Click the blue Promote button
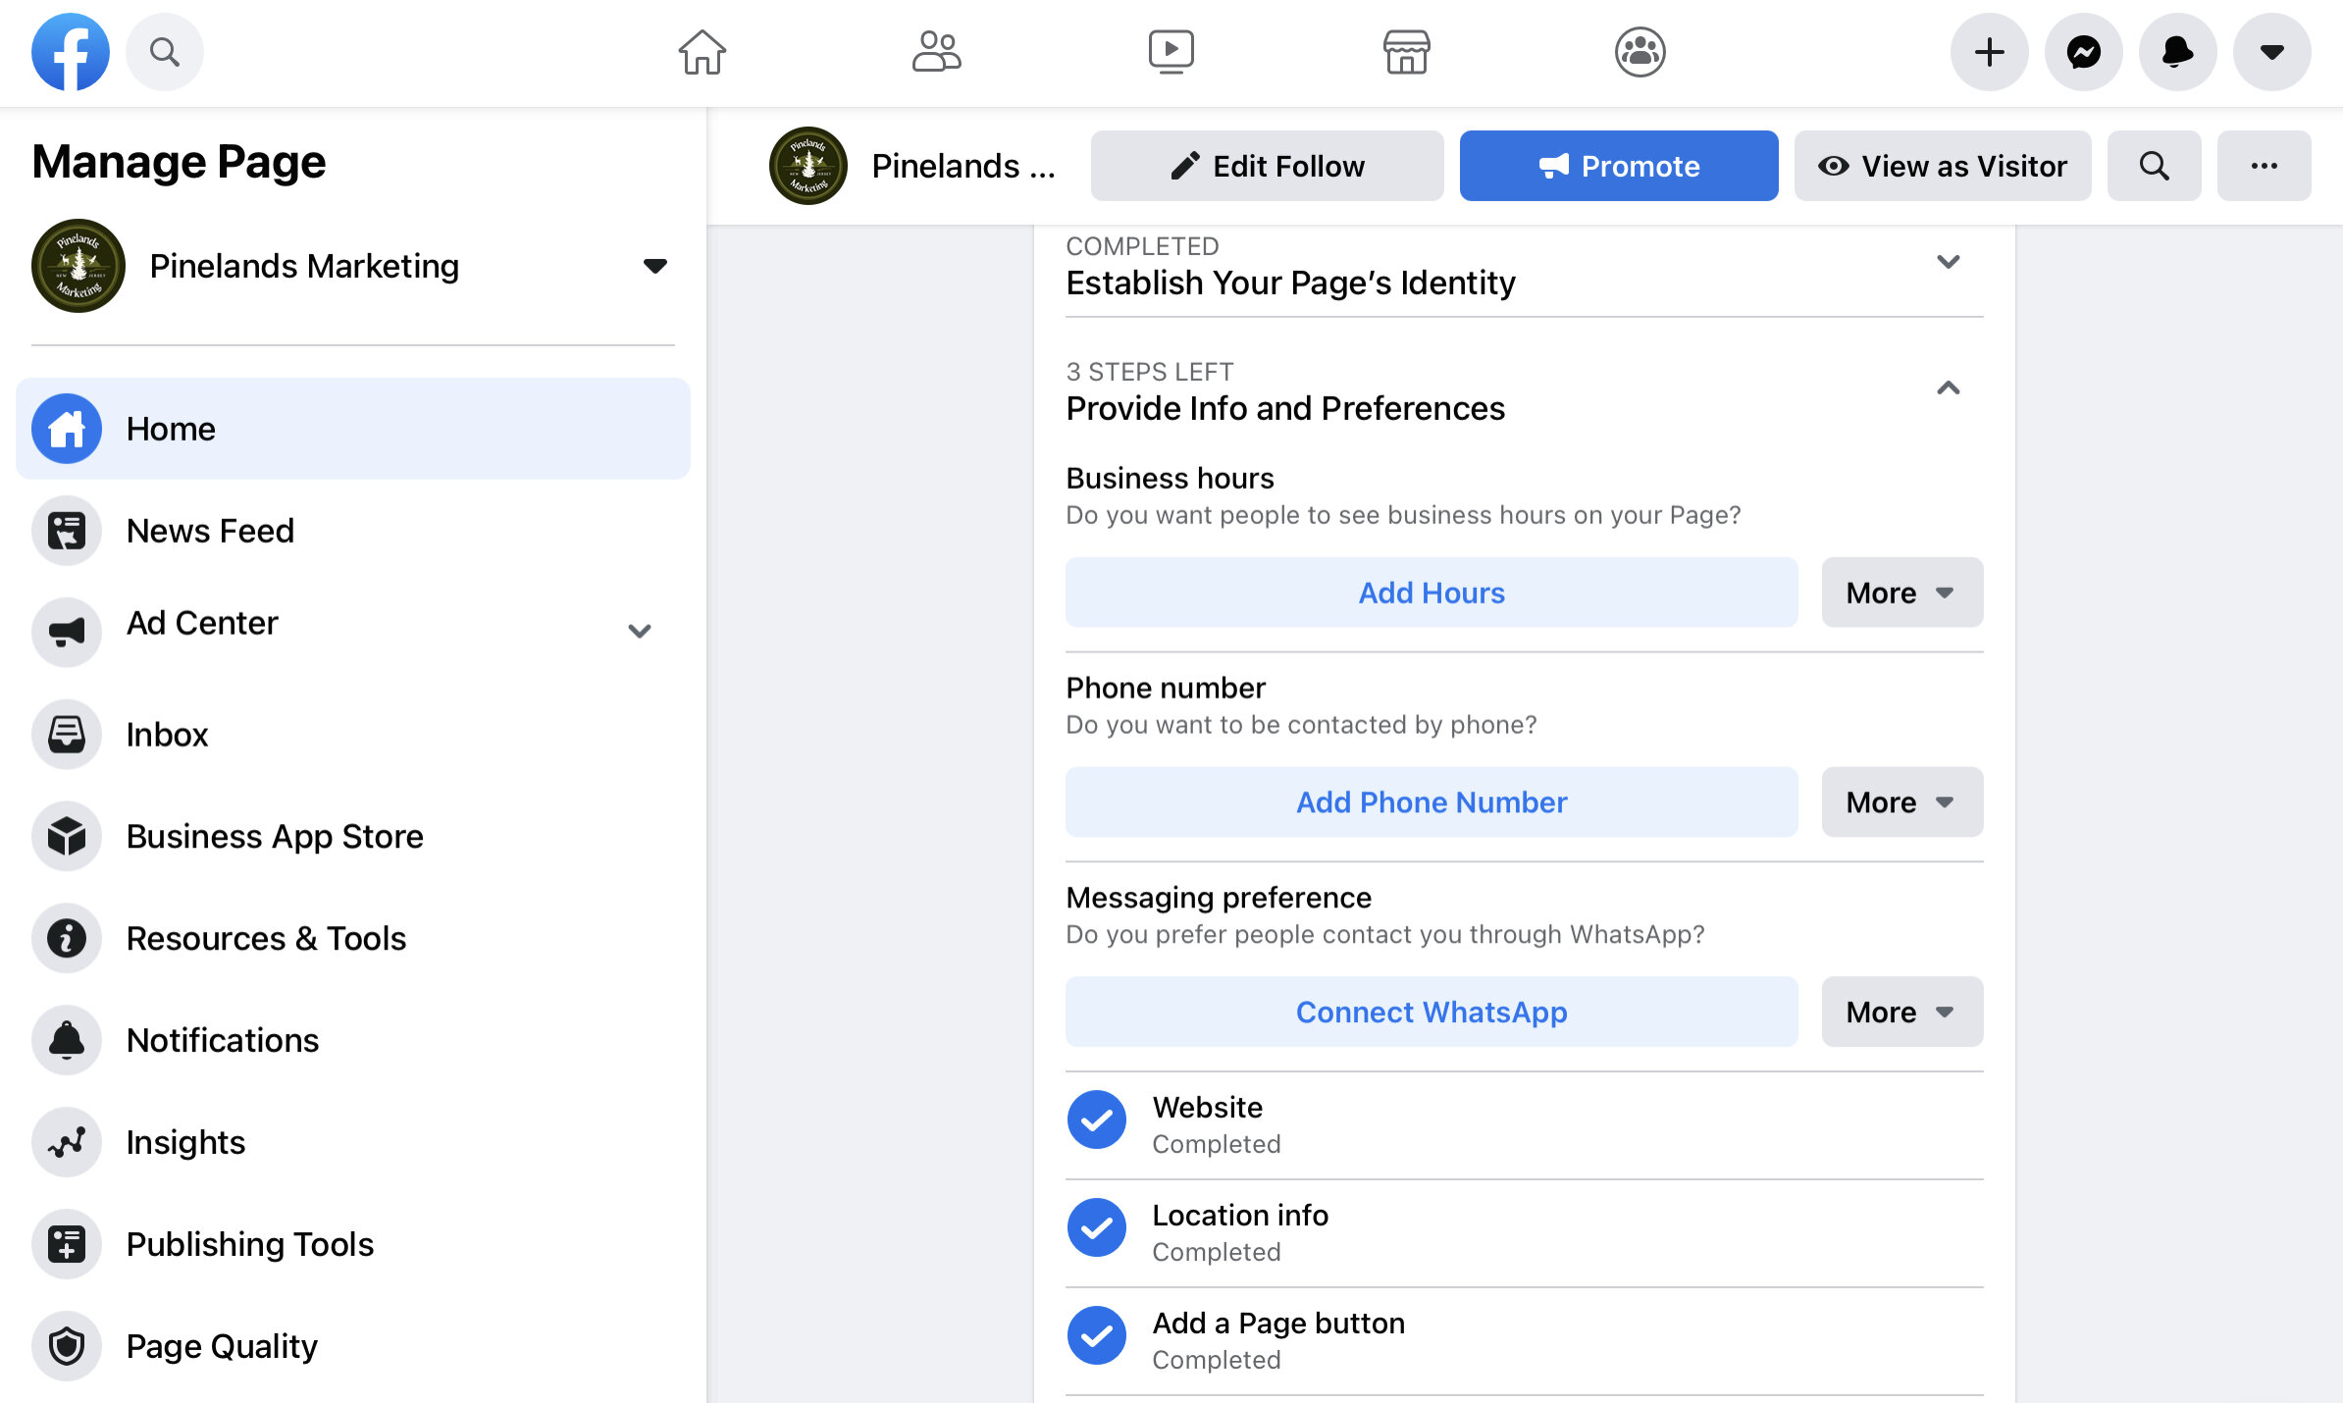Viewport: 2343px width, 1403px height. pyautogui.click(x=1619, y=166)
